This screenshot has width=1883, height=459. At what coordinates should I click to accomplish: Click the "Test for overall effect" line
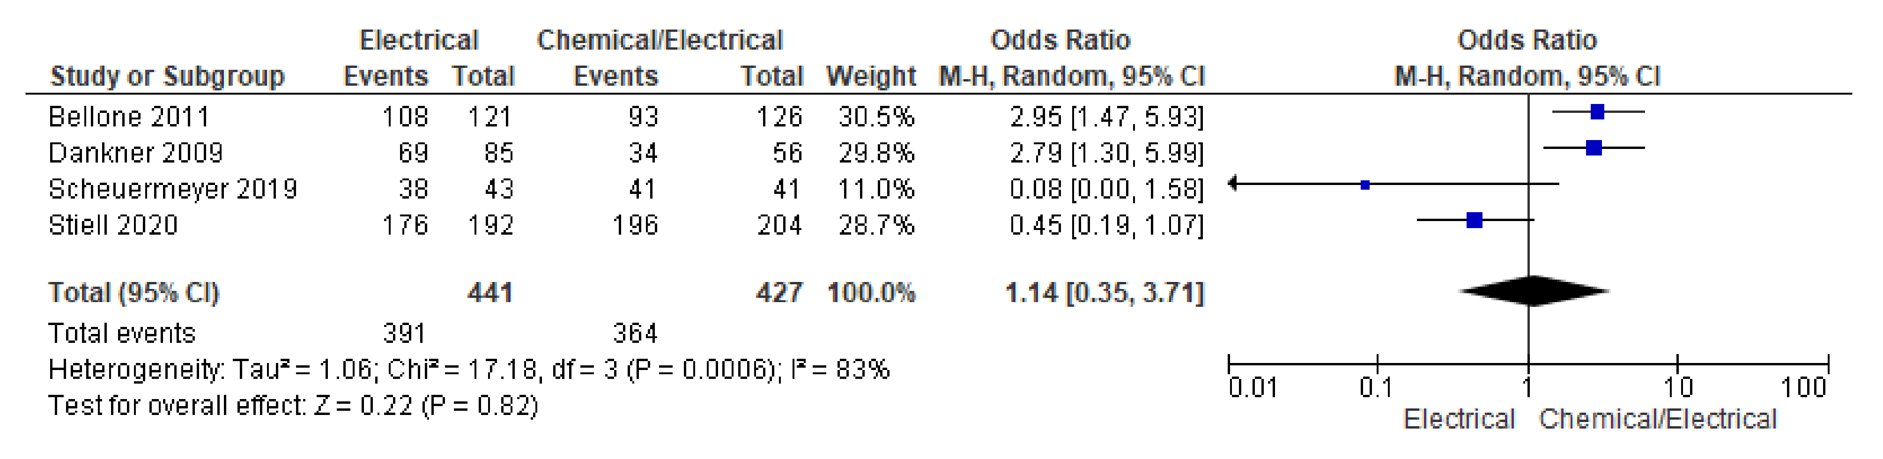click(x=293, y=406)
